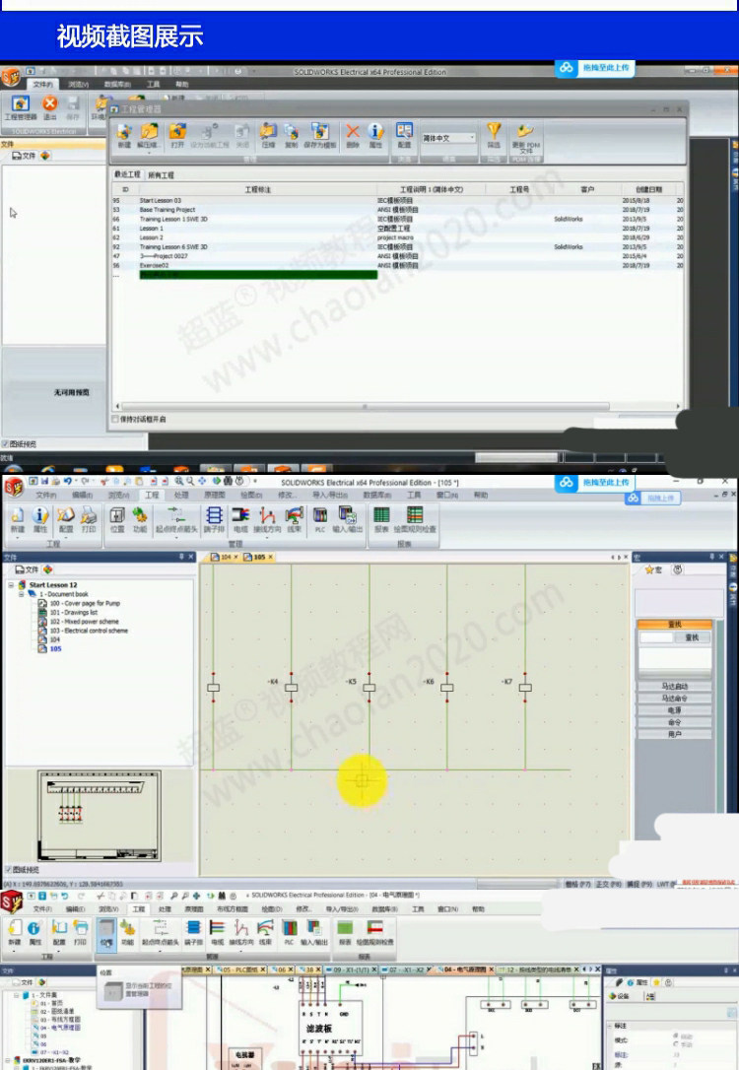Click the 线束 harness icon in middle window
The width and height of the screenshot is (739, 1070).
294,520
